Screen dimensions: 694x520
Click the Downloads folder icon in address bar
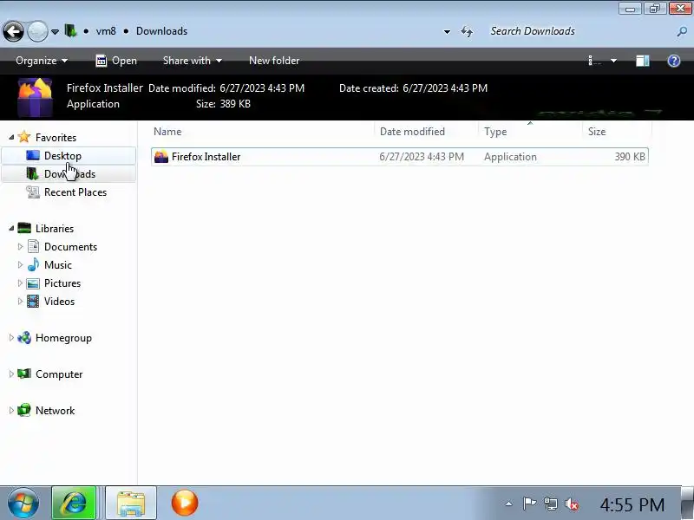coord(70,31)
